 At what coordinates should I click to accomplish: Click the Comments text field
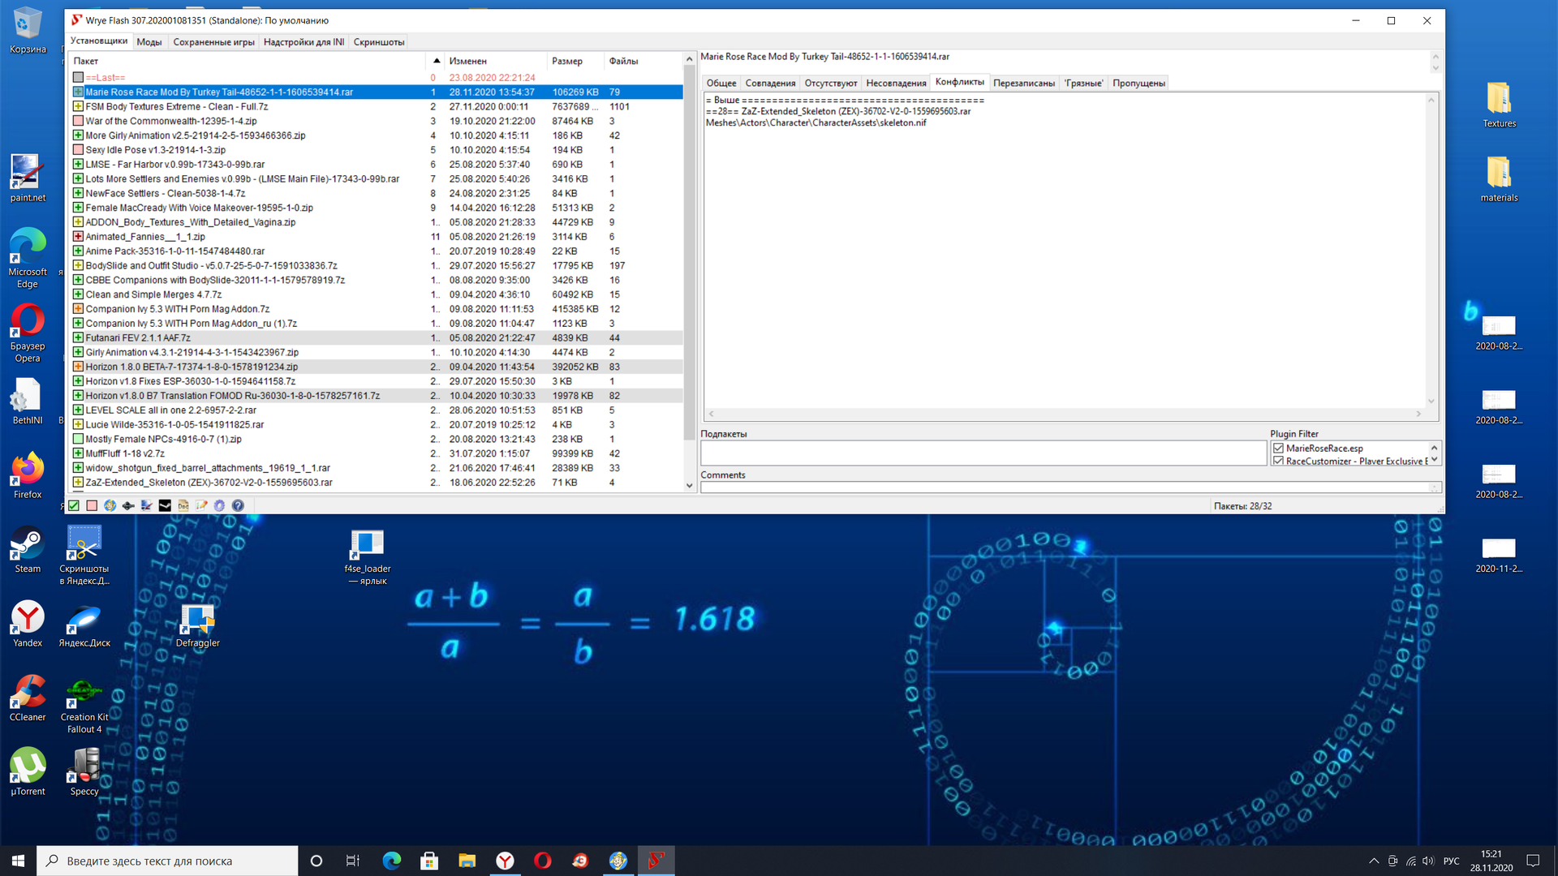point(1063,487)
